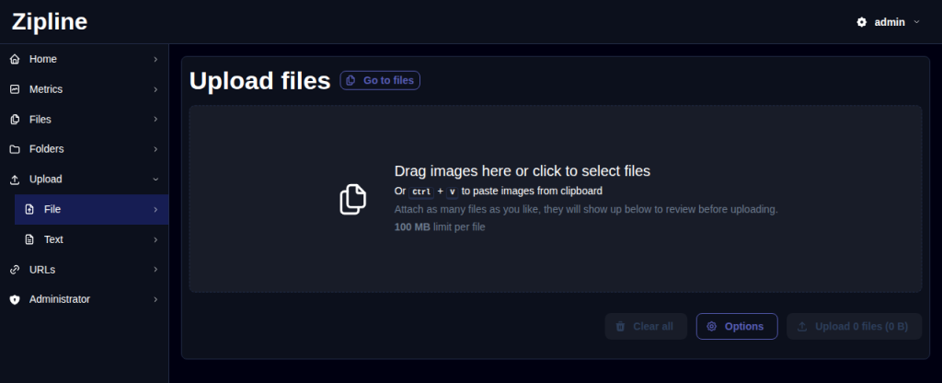Expand the Administrator chevron in sidebar

point(155,299)
